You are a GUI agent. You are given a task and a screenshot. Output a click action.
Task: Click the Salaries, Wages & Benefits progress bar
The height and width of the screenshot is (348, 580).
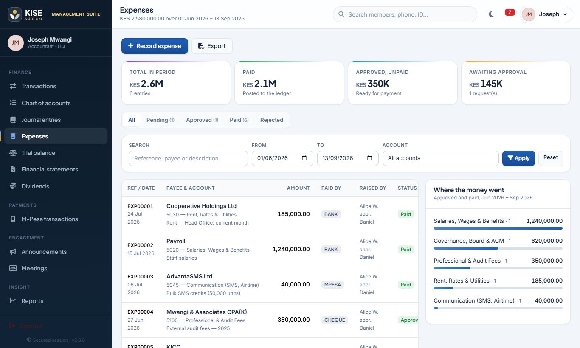click(x=498, y=228)
